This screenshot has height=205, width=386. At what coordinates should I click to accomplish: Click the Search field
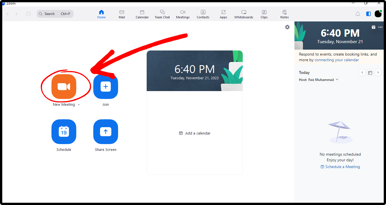(x=55, y=14)
